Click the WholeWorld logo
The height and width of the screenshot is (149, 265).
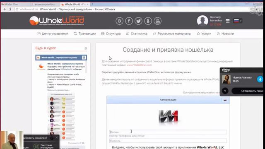tap(57, 21)
